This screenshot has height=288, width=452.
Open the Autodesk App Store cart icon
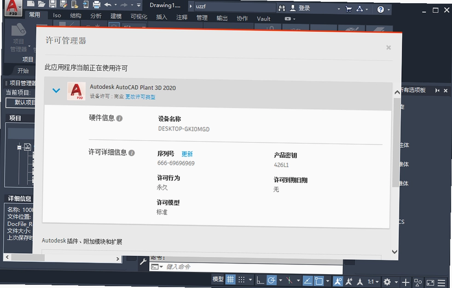click(348, 9)
